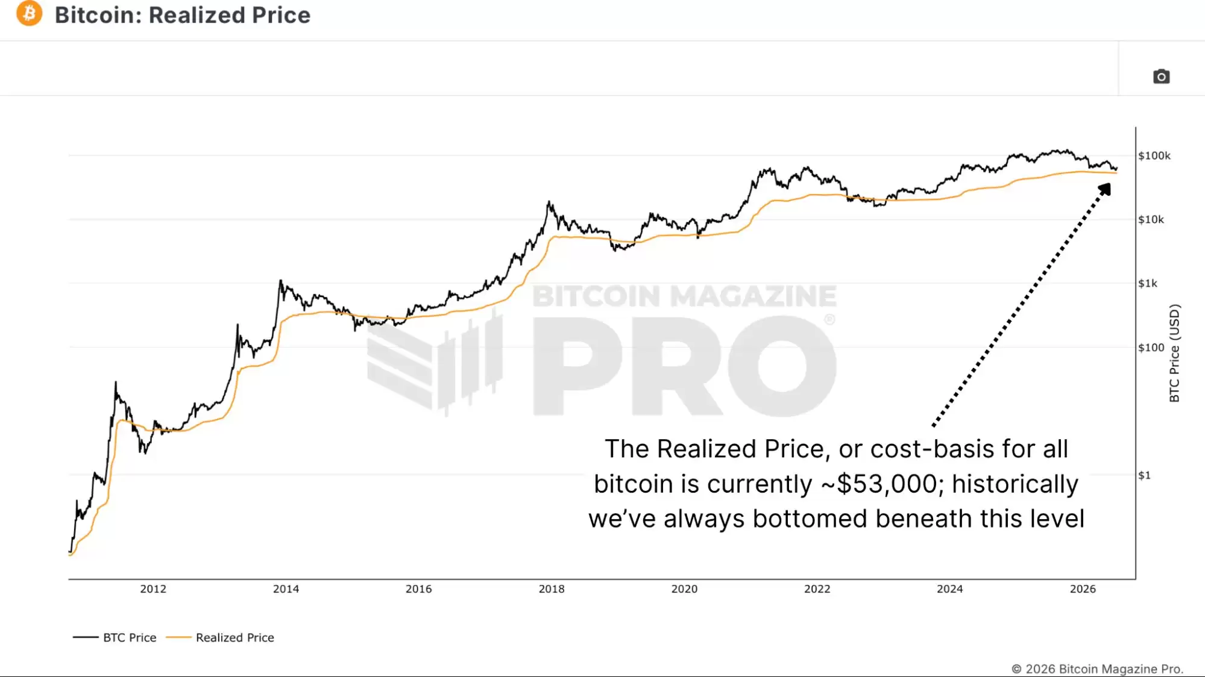Click the Bitcoin Magazine PRO watermark logo
The height and width of the screenshot is (677, 1205).
click(x=602, y=351)
